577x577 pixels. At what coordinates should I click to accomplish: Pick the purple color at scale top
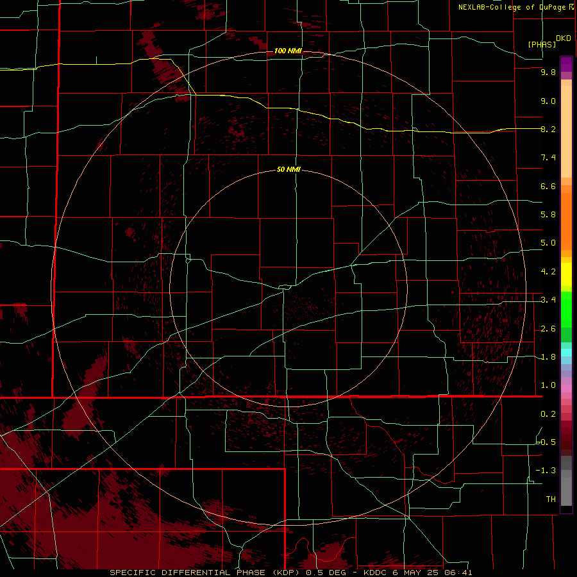coord(566,64)
